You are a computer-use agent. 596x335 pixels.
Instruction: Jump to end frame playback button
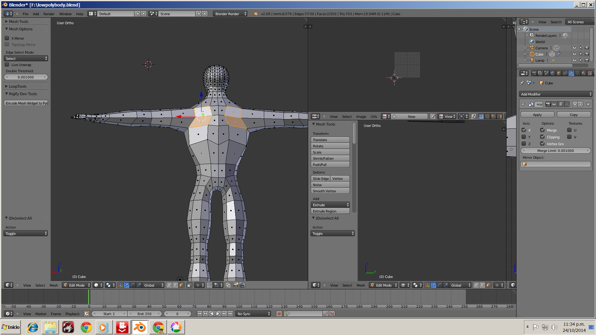pos(230,314)
